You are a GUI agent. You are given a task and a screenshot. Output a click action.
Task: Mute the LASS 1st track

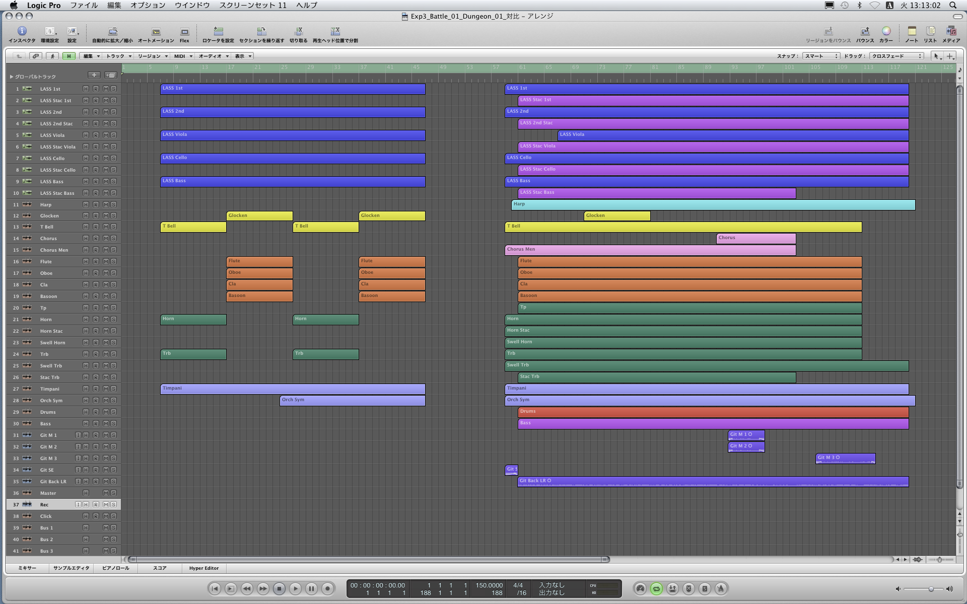coord(106,89)
